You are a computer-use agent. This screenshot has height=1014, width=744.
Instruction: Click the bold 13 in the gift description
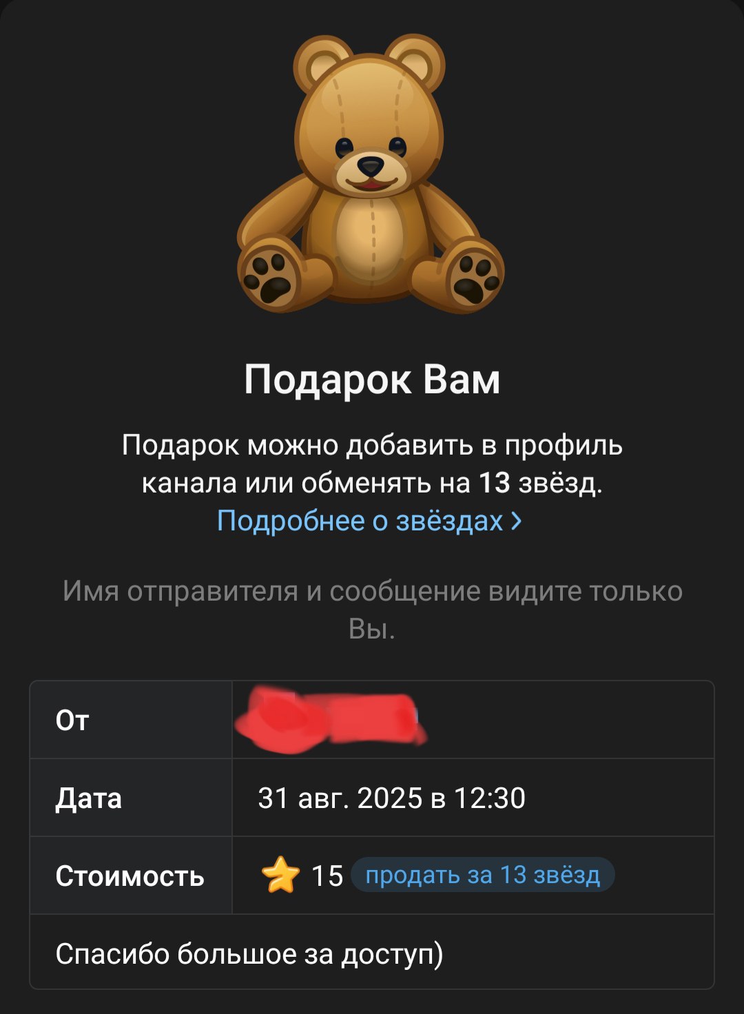pos(495,483)
